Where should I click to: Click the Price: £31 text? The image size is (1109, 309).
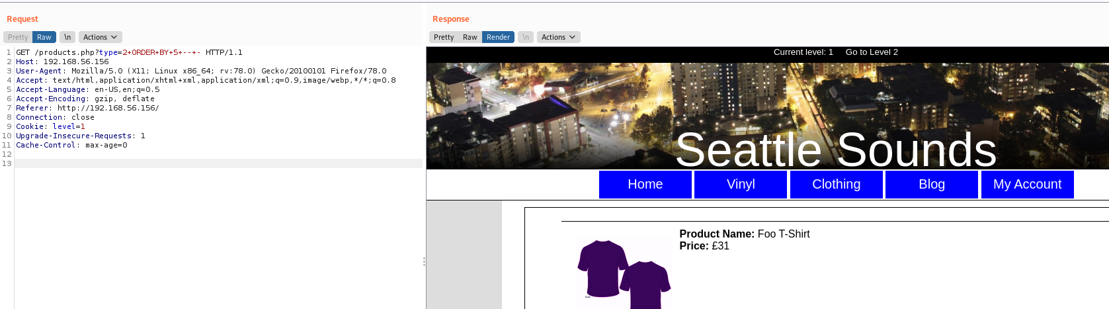tap(704, 245)
